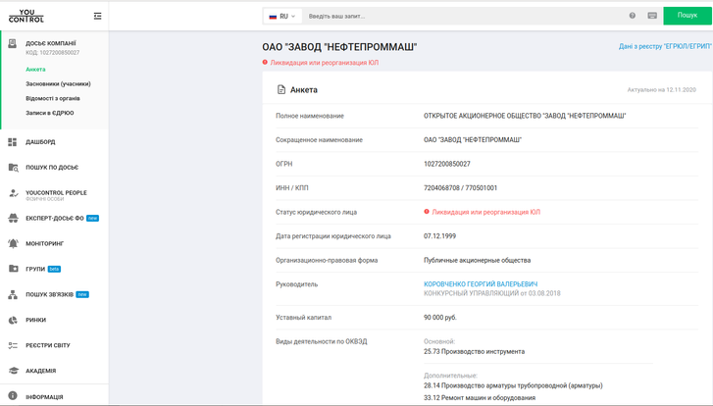
Task: Open ГРУПИ menu item
Action: (x=35, y=269)
